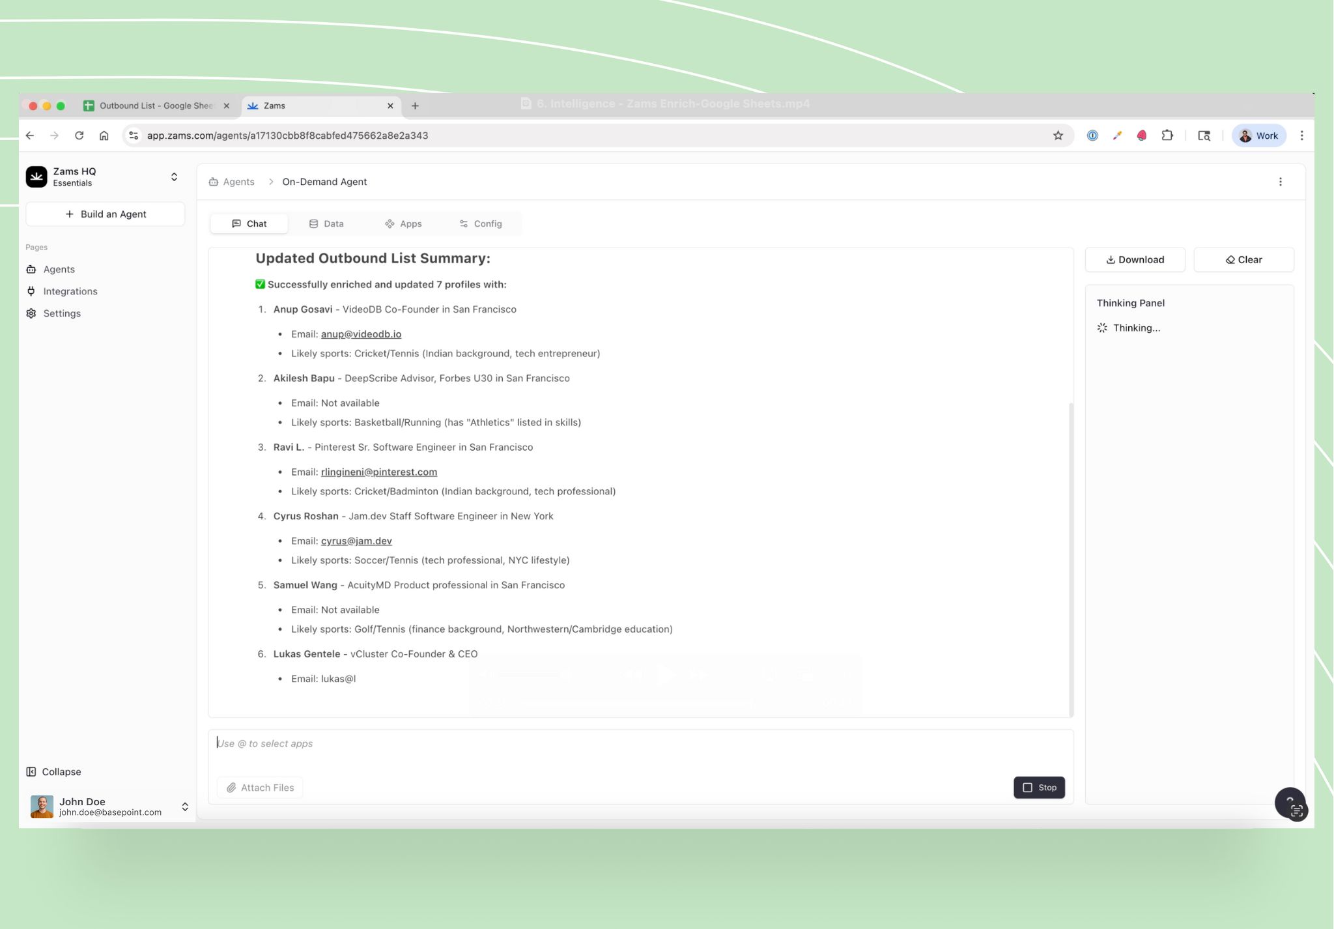Stop the agent response
Screen dimensions: 1334x929
tap(1039, 787)
